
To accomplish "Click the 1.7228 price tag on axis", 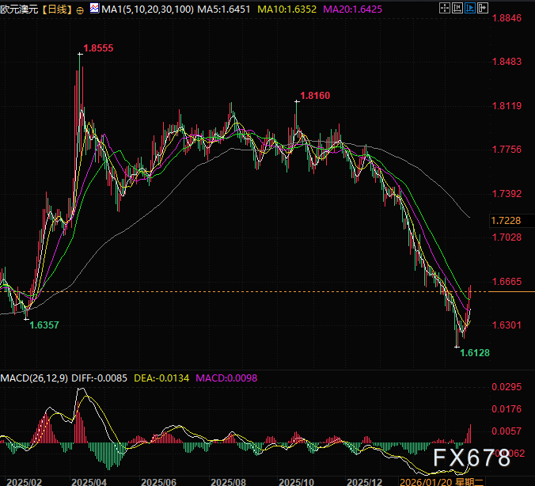I will pos(505,222).
